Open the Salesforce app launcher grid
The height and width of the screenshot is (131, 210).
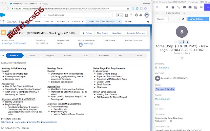coord(2,22)
